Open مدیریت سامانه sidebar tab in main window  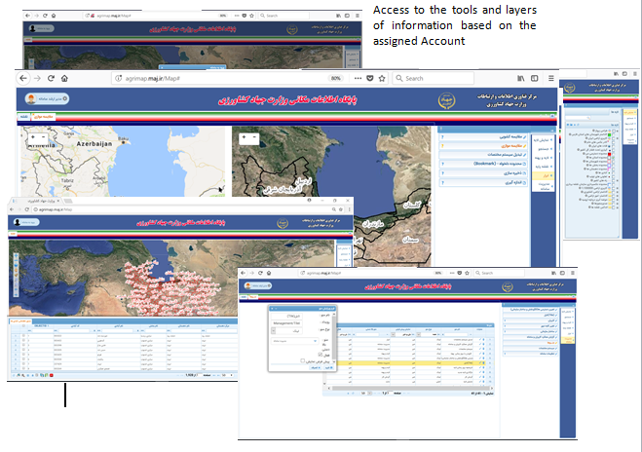(544, 186)
